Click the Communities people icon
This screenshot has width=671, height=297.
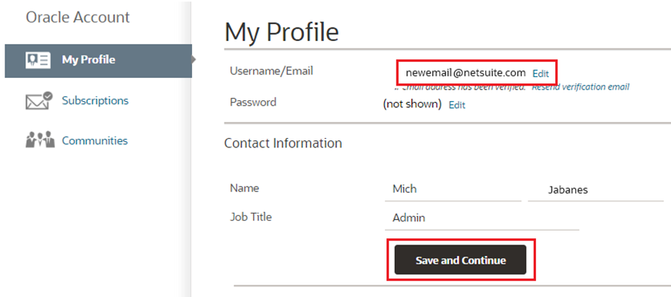pyautogui.click(x=40, y=140)
